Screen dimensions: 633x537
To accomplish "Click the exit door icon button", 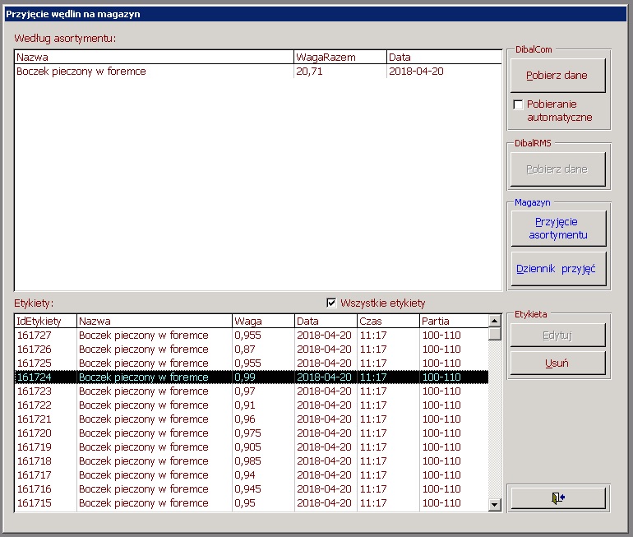I will (557, 498).
